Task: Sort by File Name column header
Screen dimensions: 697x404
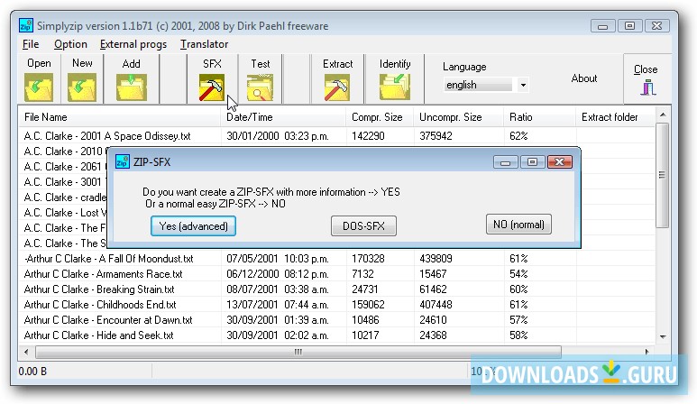Action: pos(120,117)
